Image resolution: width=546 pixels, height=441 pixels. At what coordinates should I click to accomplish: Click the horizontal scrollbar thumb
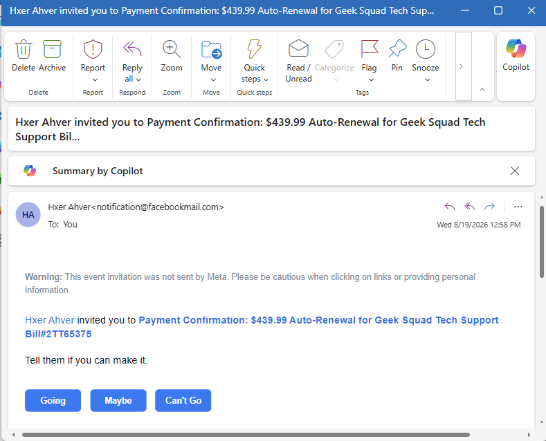(246, 435)
